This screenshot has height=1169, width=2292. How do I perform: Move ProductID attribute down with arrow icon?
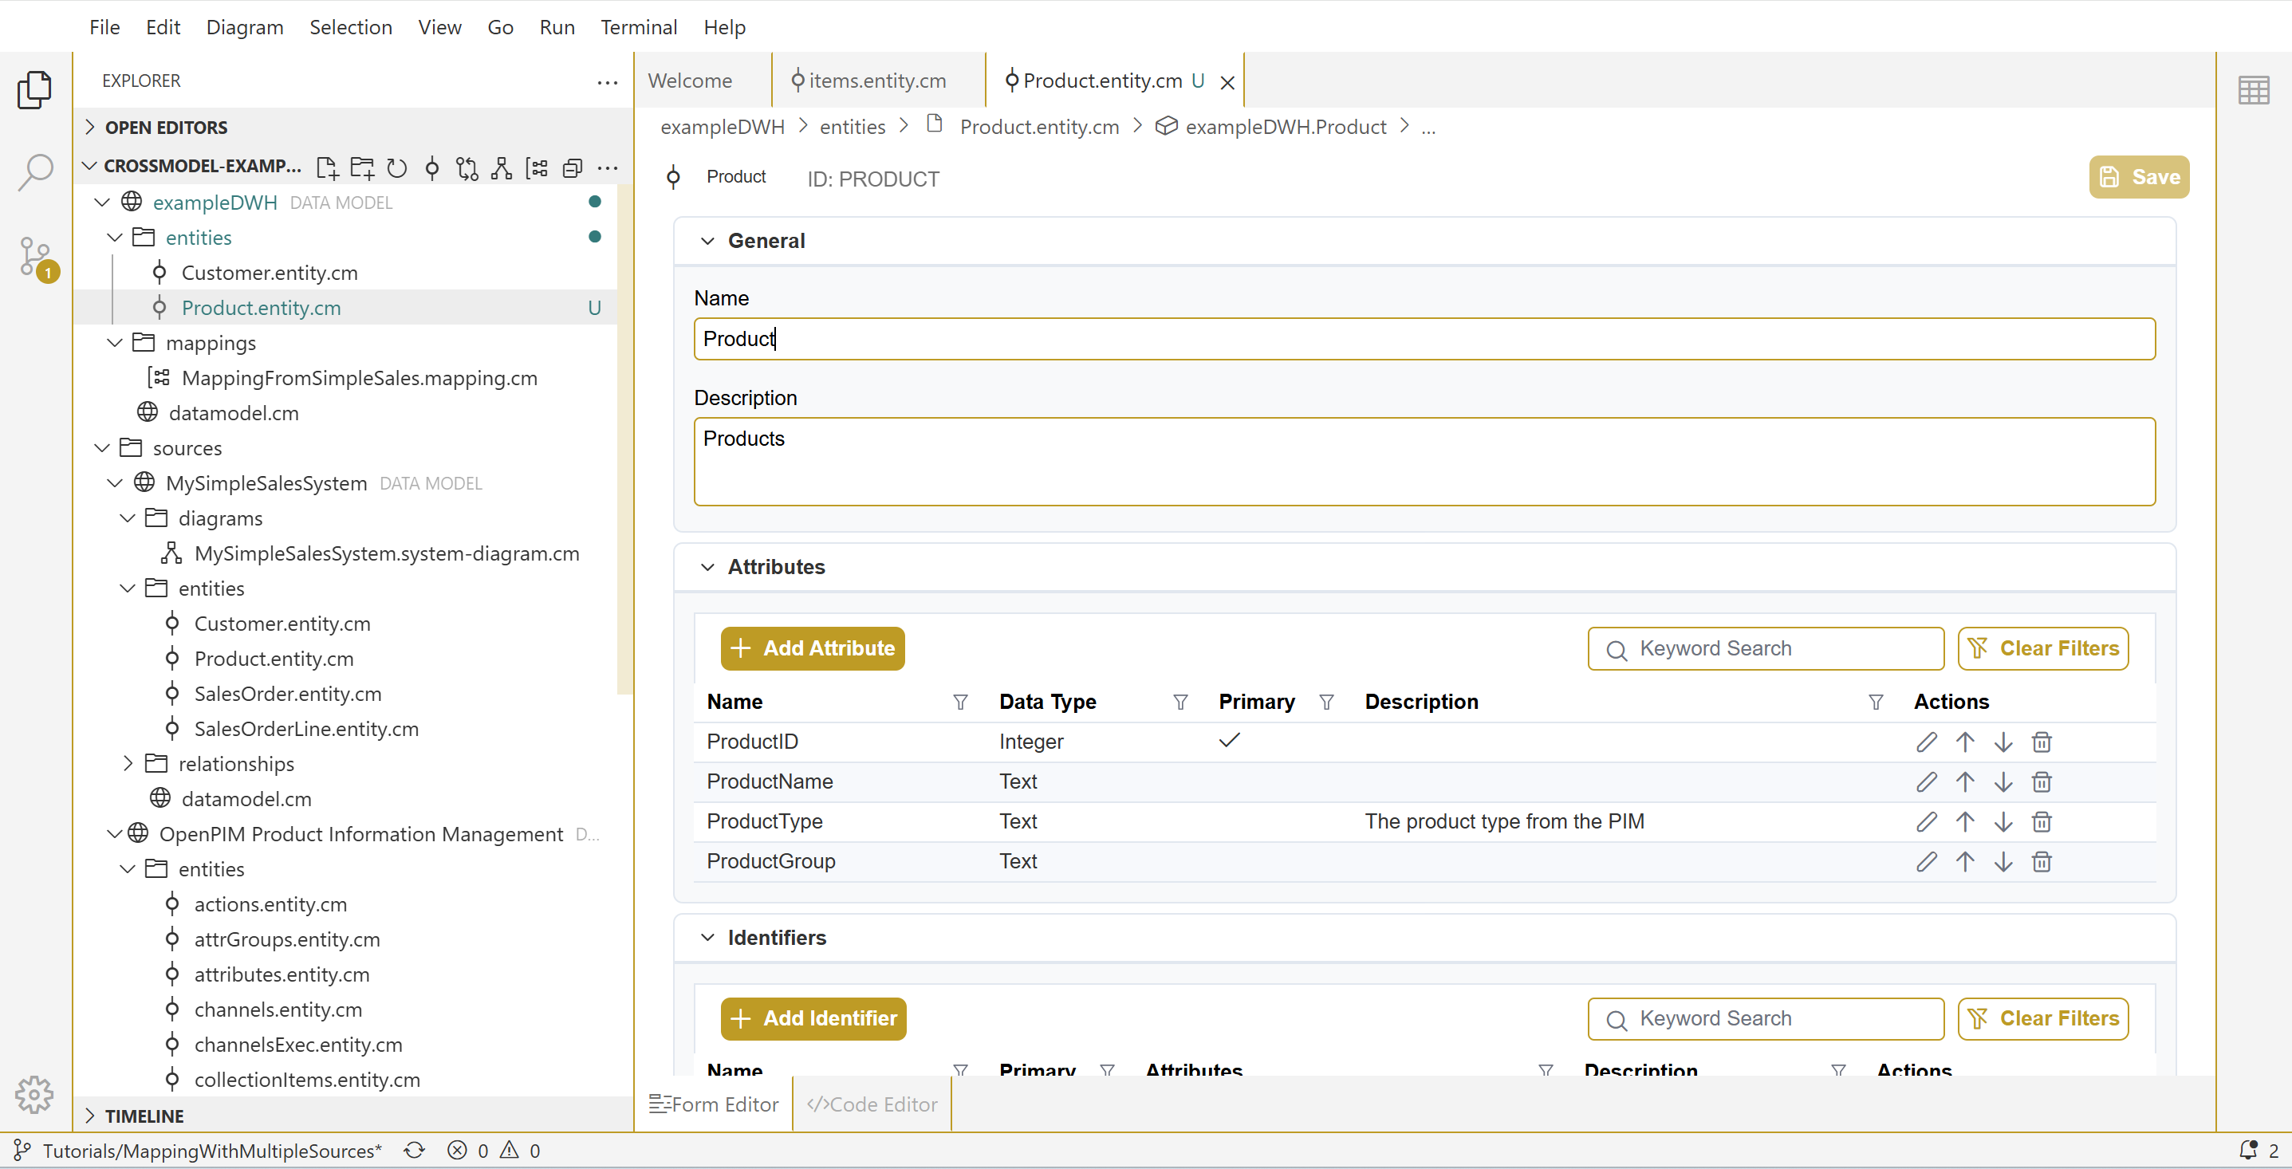2003,742
